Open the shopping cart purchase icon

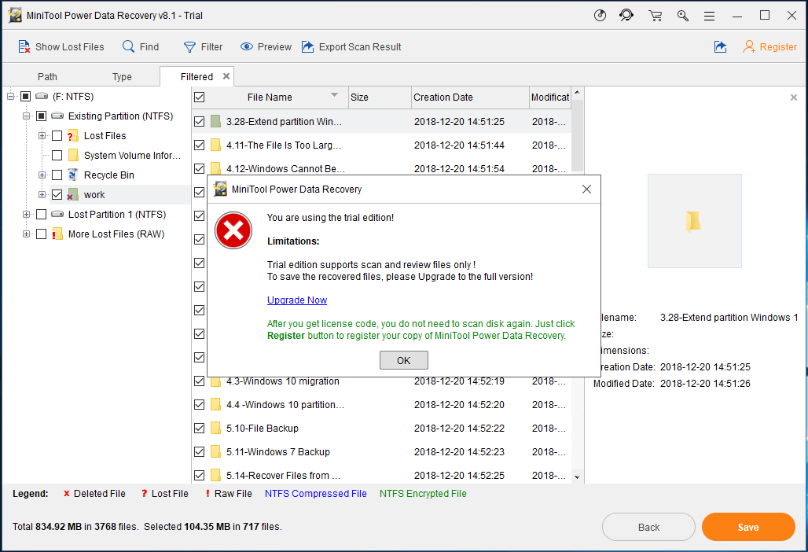(655, 15)
